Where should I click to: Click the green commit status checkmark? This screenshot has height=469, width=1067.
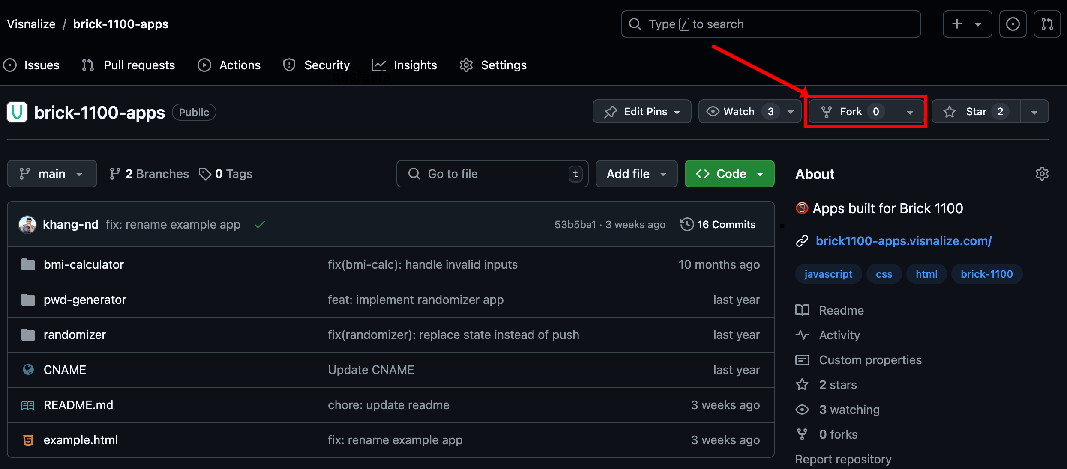pyautogui.click(x=259, y=225)
